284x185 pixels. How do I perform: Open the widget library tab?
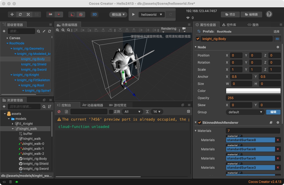click(229, 25)
